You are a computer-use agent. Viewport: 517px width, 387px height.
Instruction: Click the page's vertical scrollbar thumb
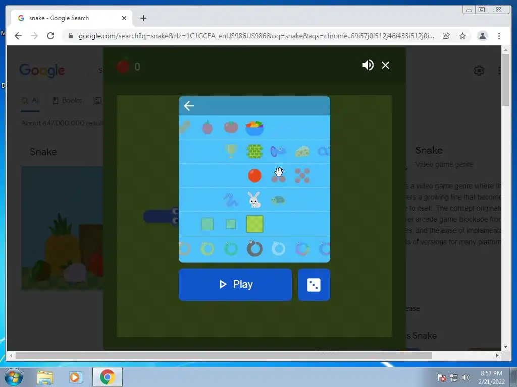point(505,80)
